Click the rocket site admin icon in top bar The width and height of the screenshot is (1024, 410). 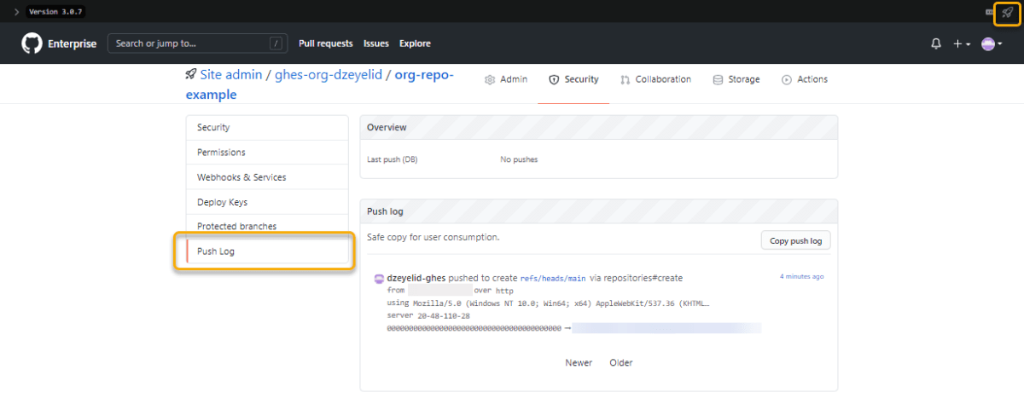click(x=1008, y=12)
